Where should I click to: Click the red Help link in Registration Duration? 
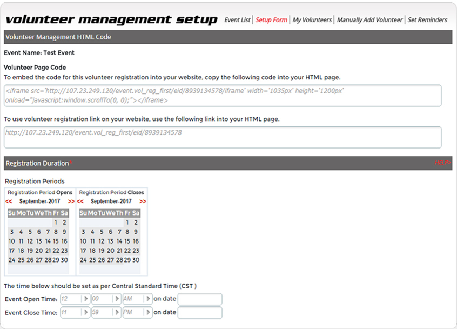442,163
